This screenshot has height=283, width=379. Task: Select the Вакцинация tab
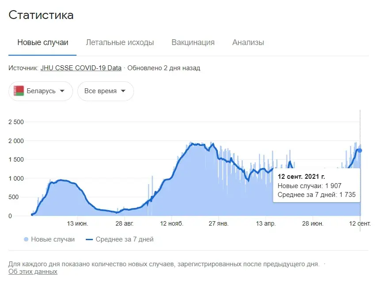pos(193,42)
